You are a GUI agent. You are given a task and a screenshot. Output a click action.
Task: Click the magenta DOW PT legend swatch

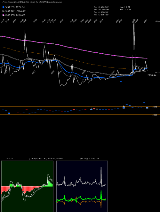tap(4, 15)
